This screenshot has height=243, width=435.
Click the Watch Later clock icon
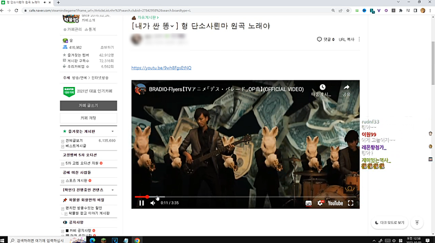[322, 87]
